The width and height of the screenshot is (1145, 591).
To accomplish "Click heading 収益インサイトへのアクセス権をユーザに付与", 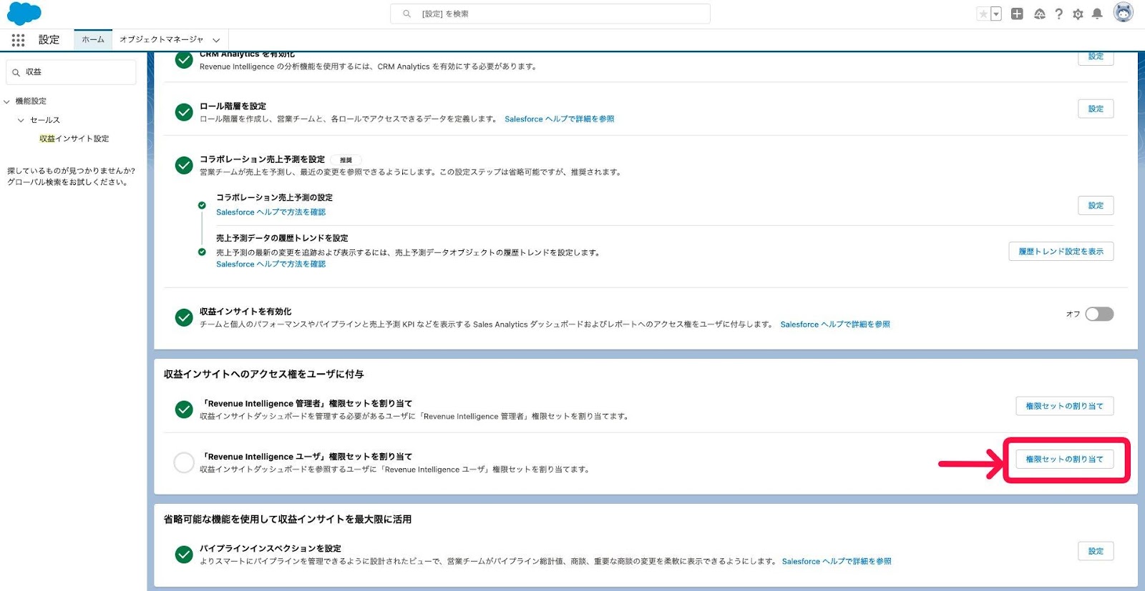I will pos(264,374).
